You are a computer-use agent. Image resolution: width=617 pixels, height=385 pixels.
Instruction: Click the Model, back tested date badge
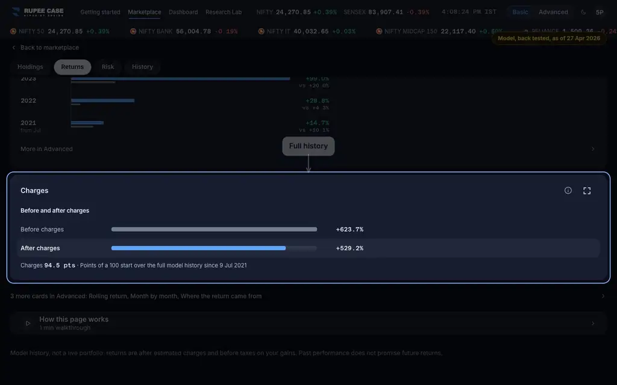[549, 38]
